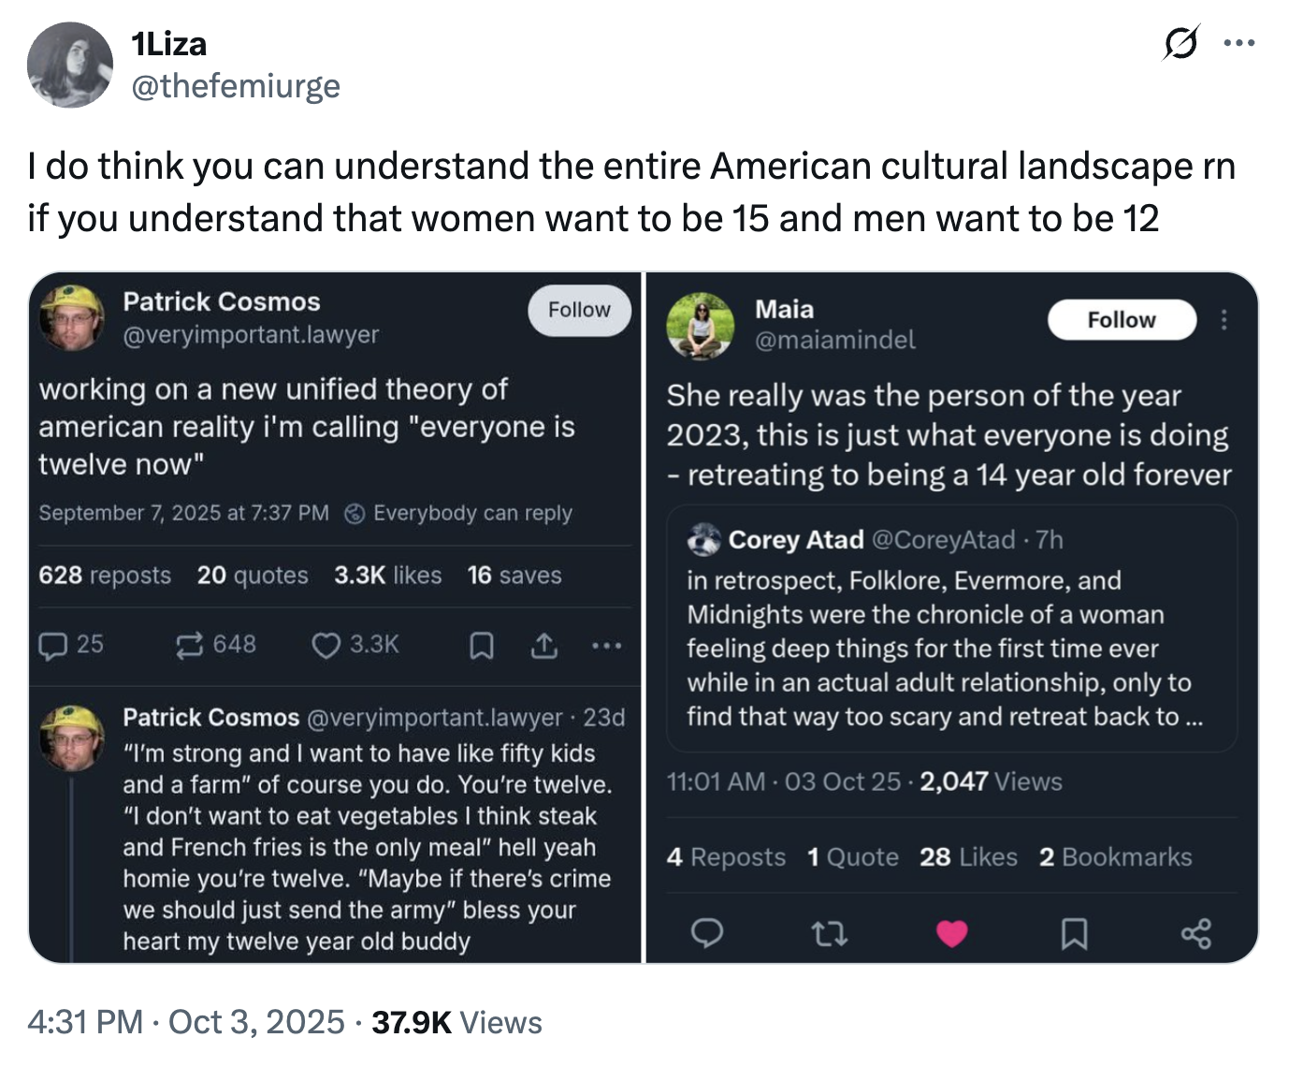Image resolution: width=1289 pixels, height=1067 pixels.
Task: Bookmark Maia's post
Action: coord(1074,933)
